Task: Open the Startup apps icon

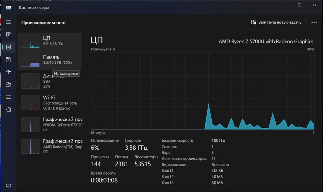Action: [x=8, y=72]
